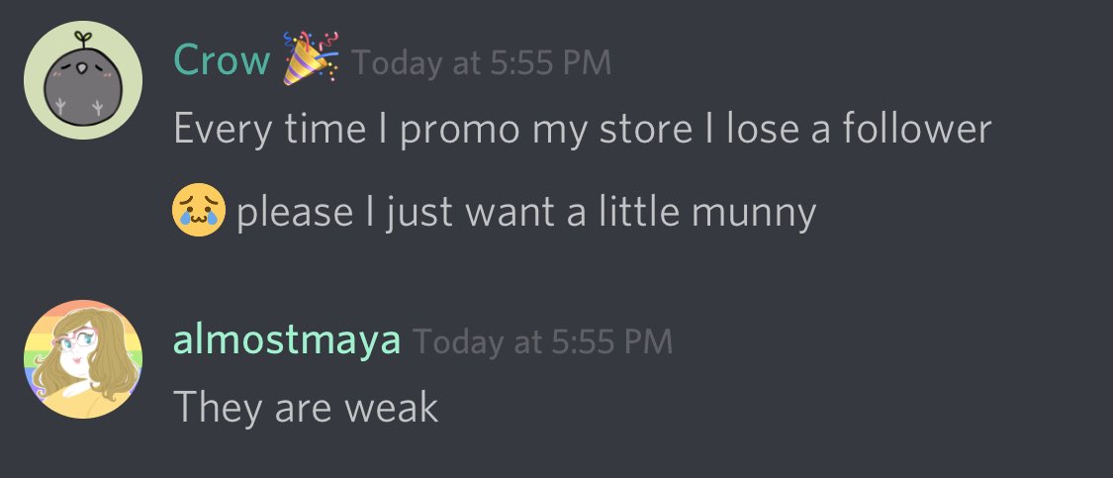Select the 'Every time I promo my store' message
This screenshot has height=478, width=1113.
pos(582,131)
